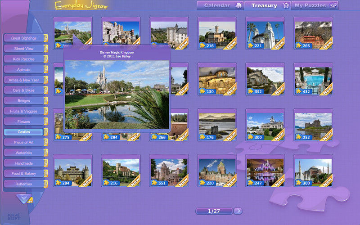Open the My Puzzles tab
Image resolution: width=360 pixels, height=225 pixels.
coord(315,5)
